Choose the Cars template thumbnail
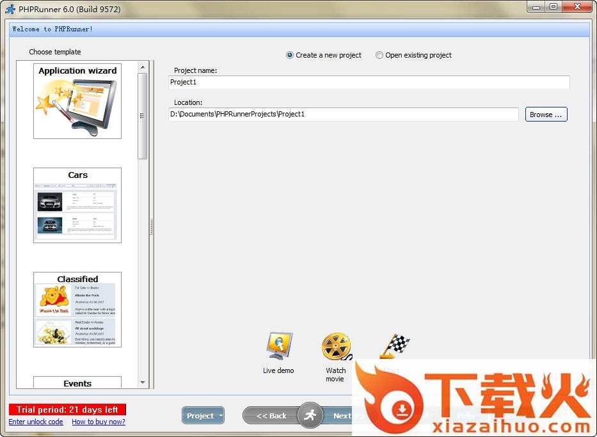Viewport: 597px width, 437px height. pos(77,205)
